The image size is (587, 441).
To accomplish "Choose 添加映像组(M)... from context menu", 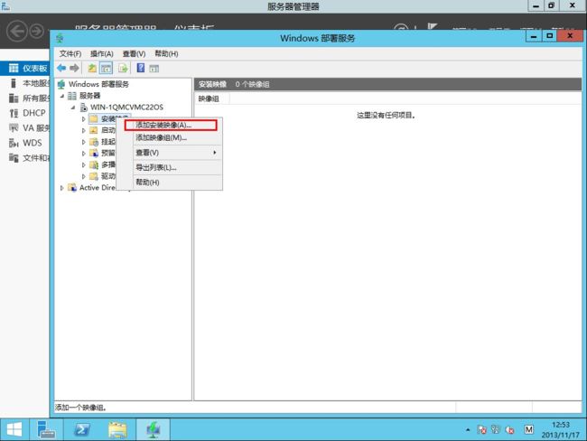I will [x=170, y=138].
